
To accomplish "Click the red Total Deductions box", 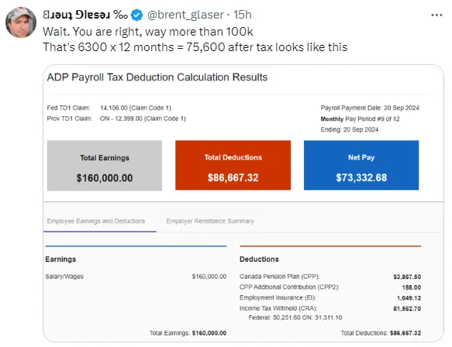I will 233,165.
